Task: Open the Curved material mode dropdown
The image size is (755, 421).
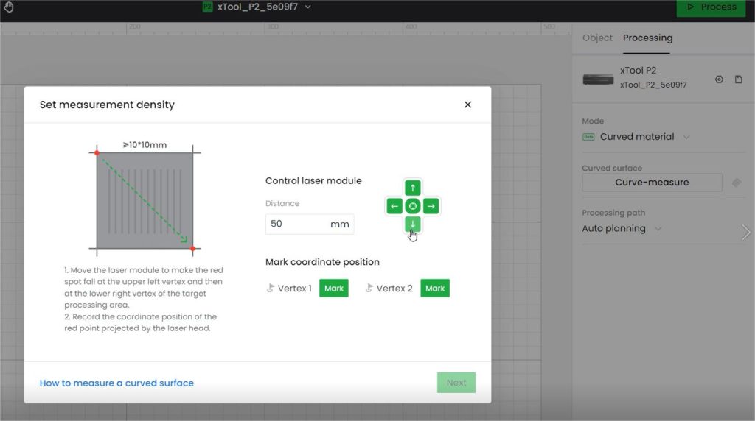Action: coord(636,136)
